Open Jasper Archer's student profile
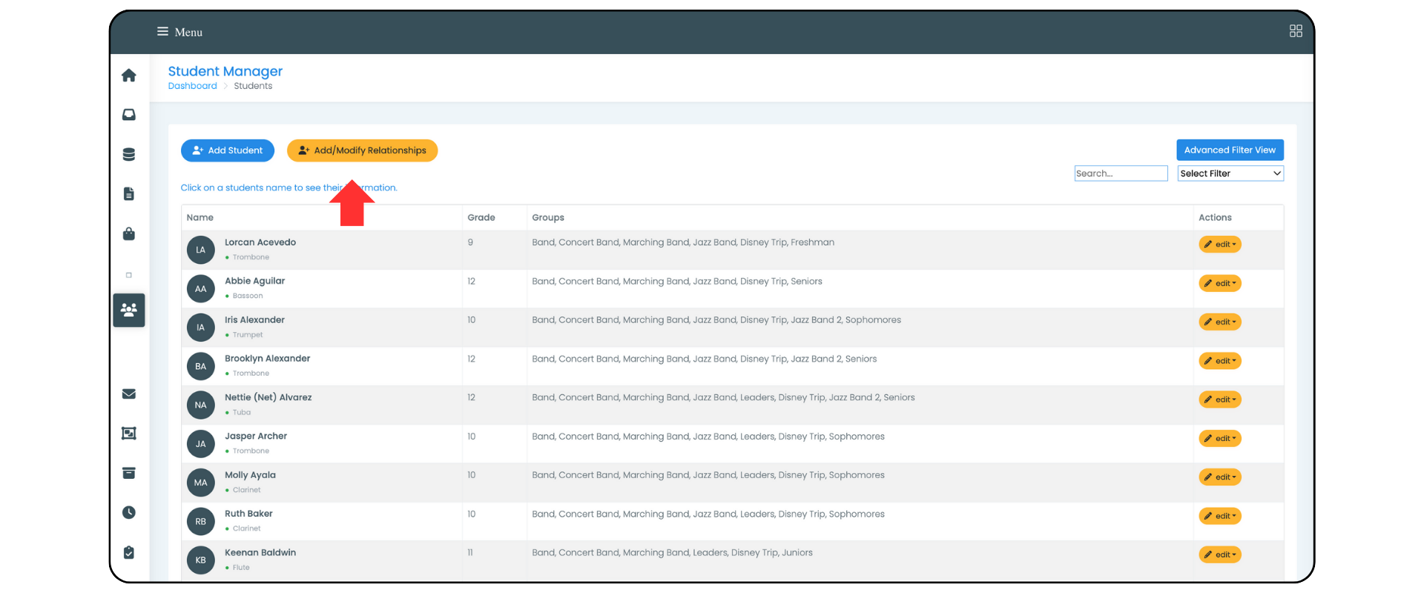The image size is (1424, 593). (x=256, y=437)
